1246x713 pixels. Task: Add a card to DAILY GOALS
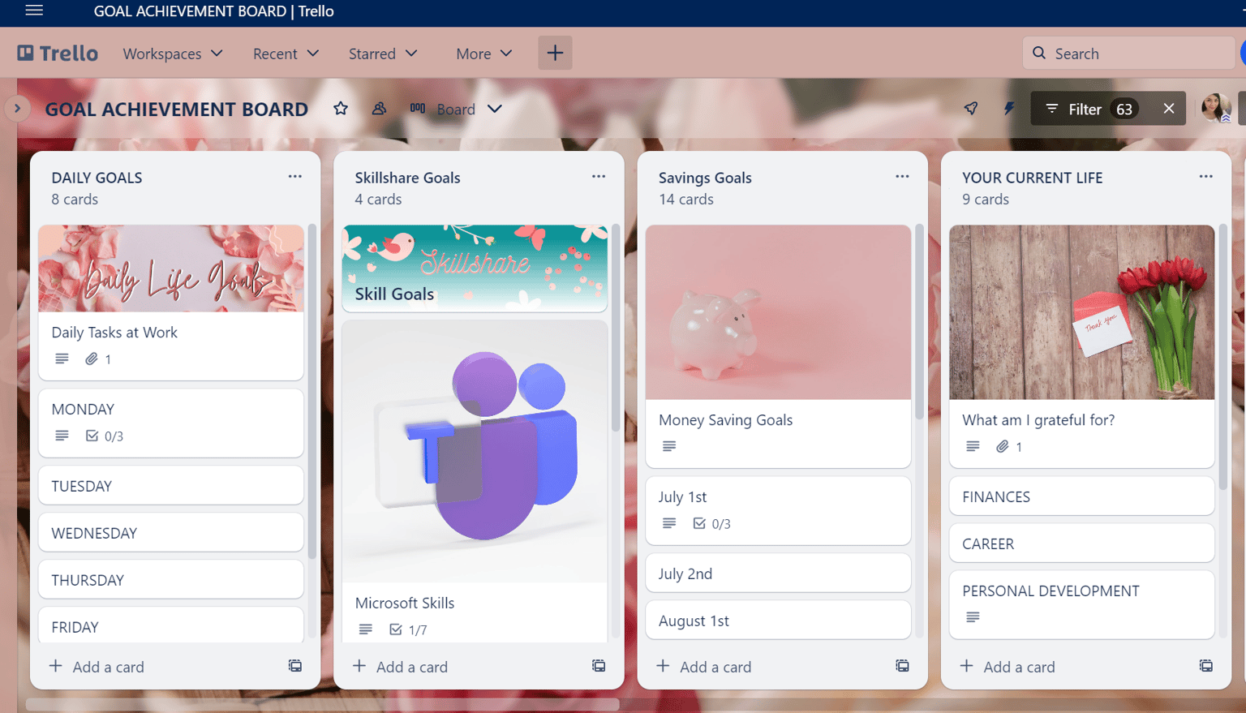[97, 667]
